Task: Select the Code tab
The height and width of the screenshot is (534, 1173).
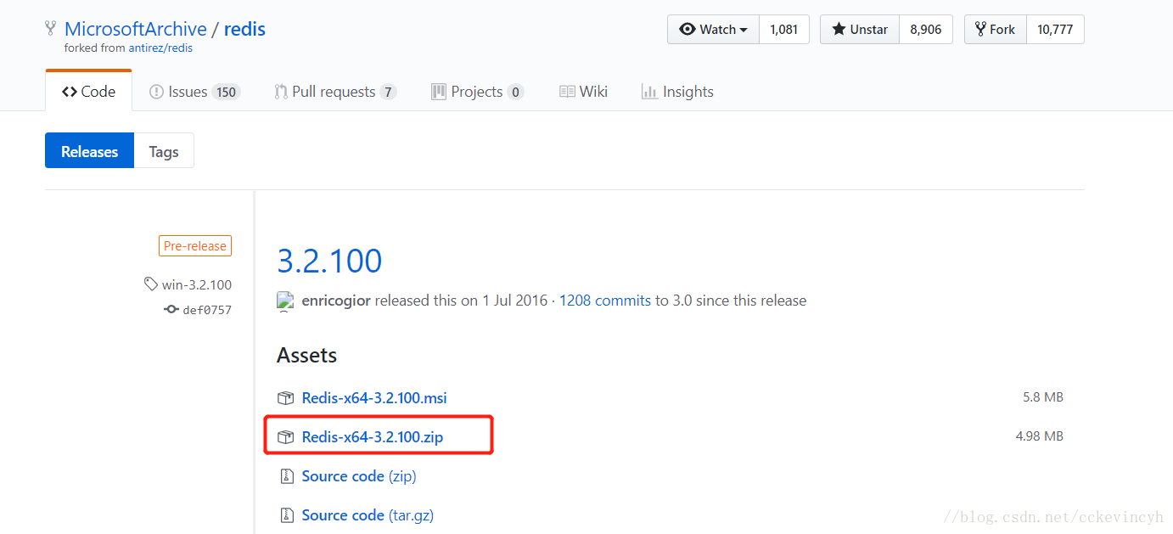Action: click(x=88, y=92)
